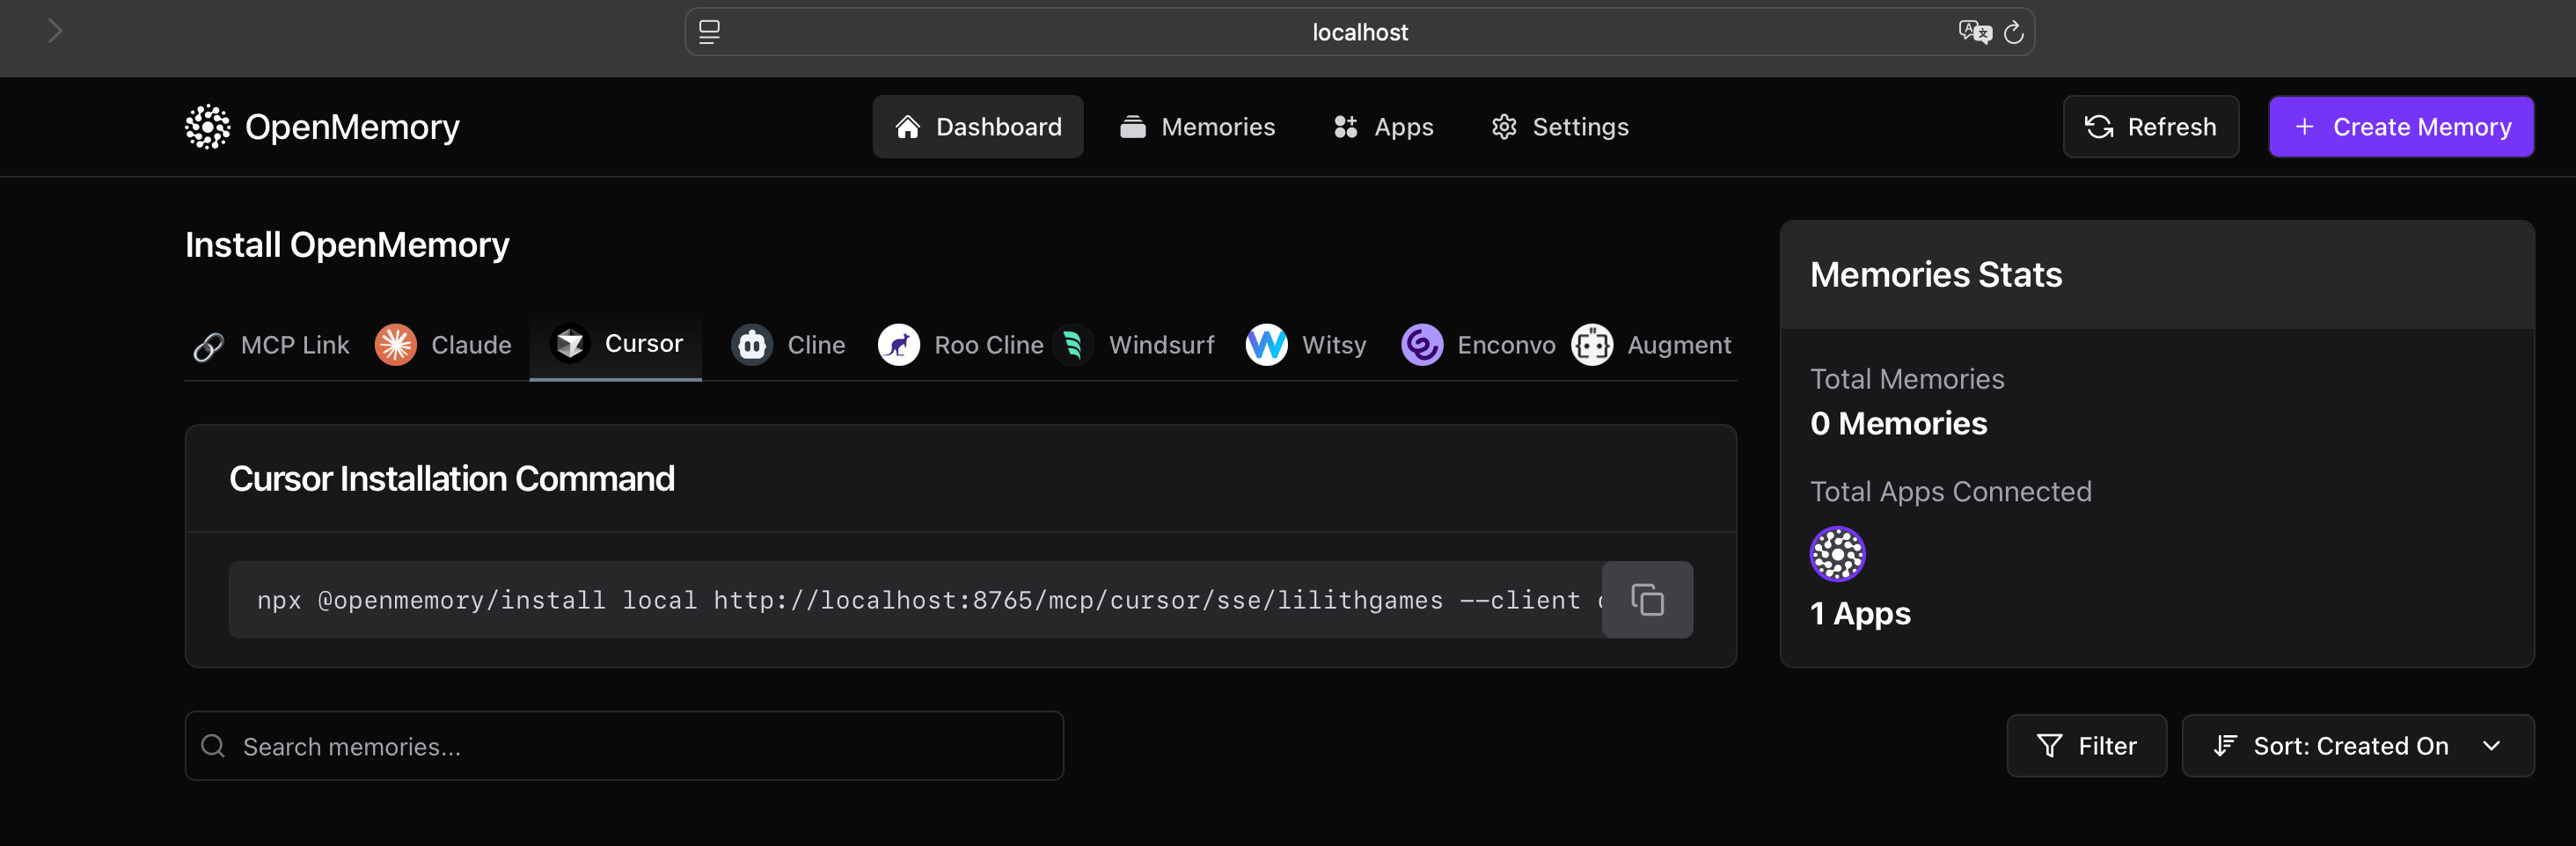This screenshot has height=846, width=2576.
Task: Select the Cline robot icon
Action: pyautogui.click(x=752, y=344)
